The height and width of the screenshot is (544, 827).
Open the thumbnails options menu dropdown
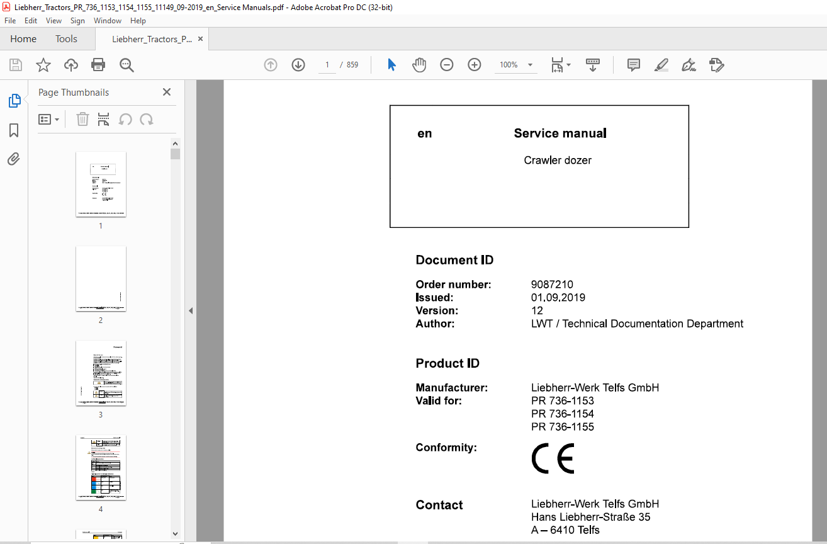48,119
